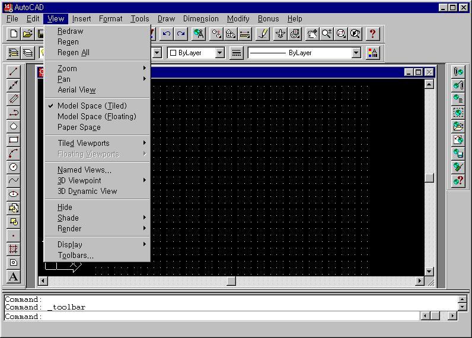The height and width of the screenshot is (338, 472).
Task: Click the Zoom Window icon
Action: click(341, 34)
